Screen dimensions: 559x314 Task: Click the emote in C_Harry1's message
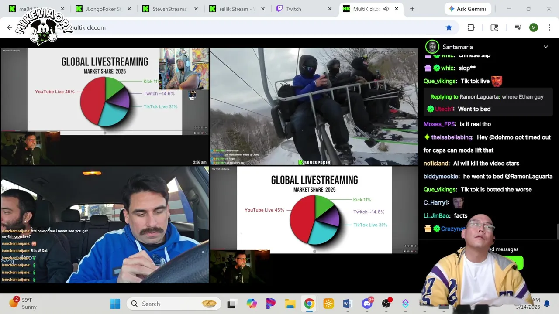click(x=458, y=203)
